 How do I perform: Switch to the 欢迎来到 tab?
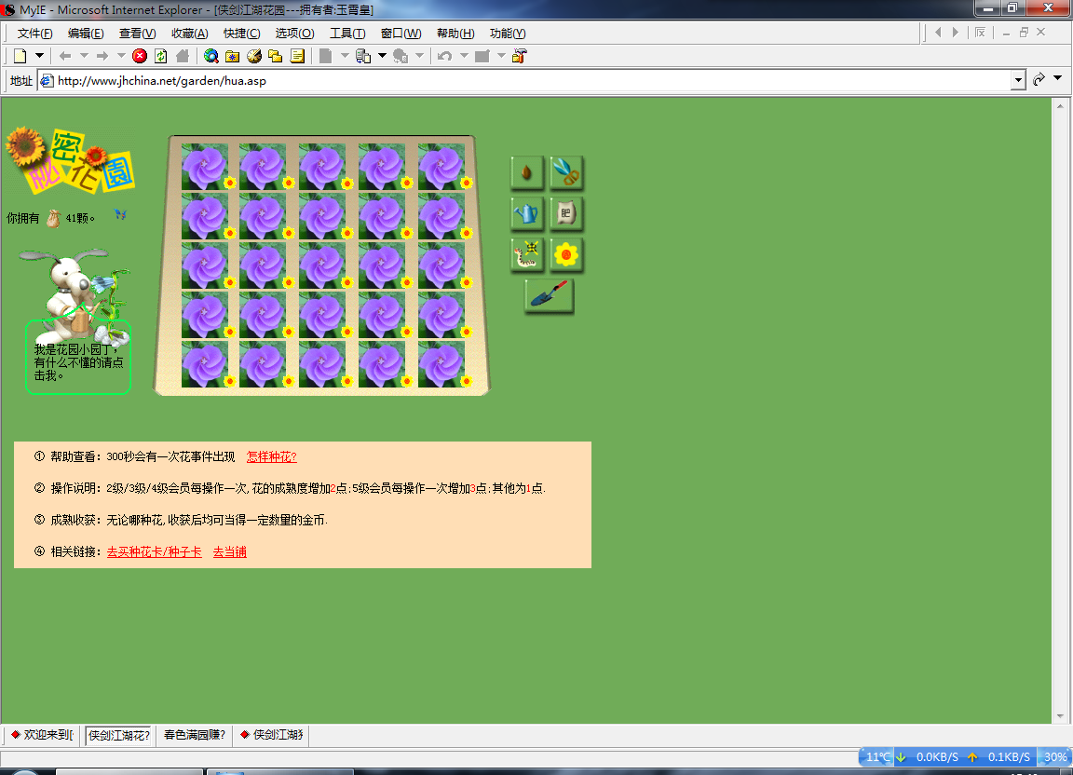coord(43,735)
